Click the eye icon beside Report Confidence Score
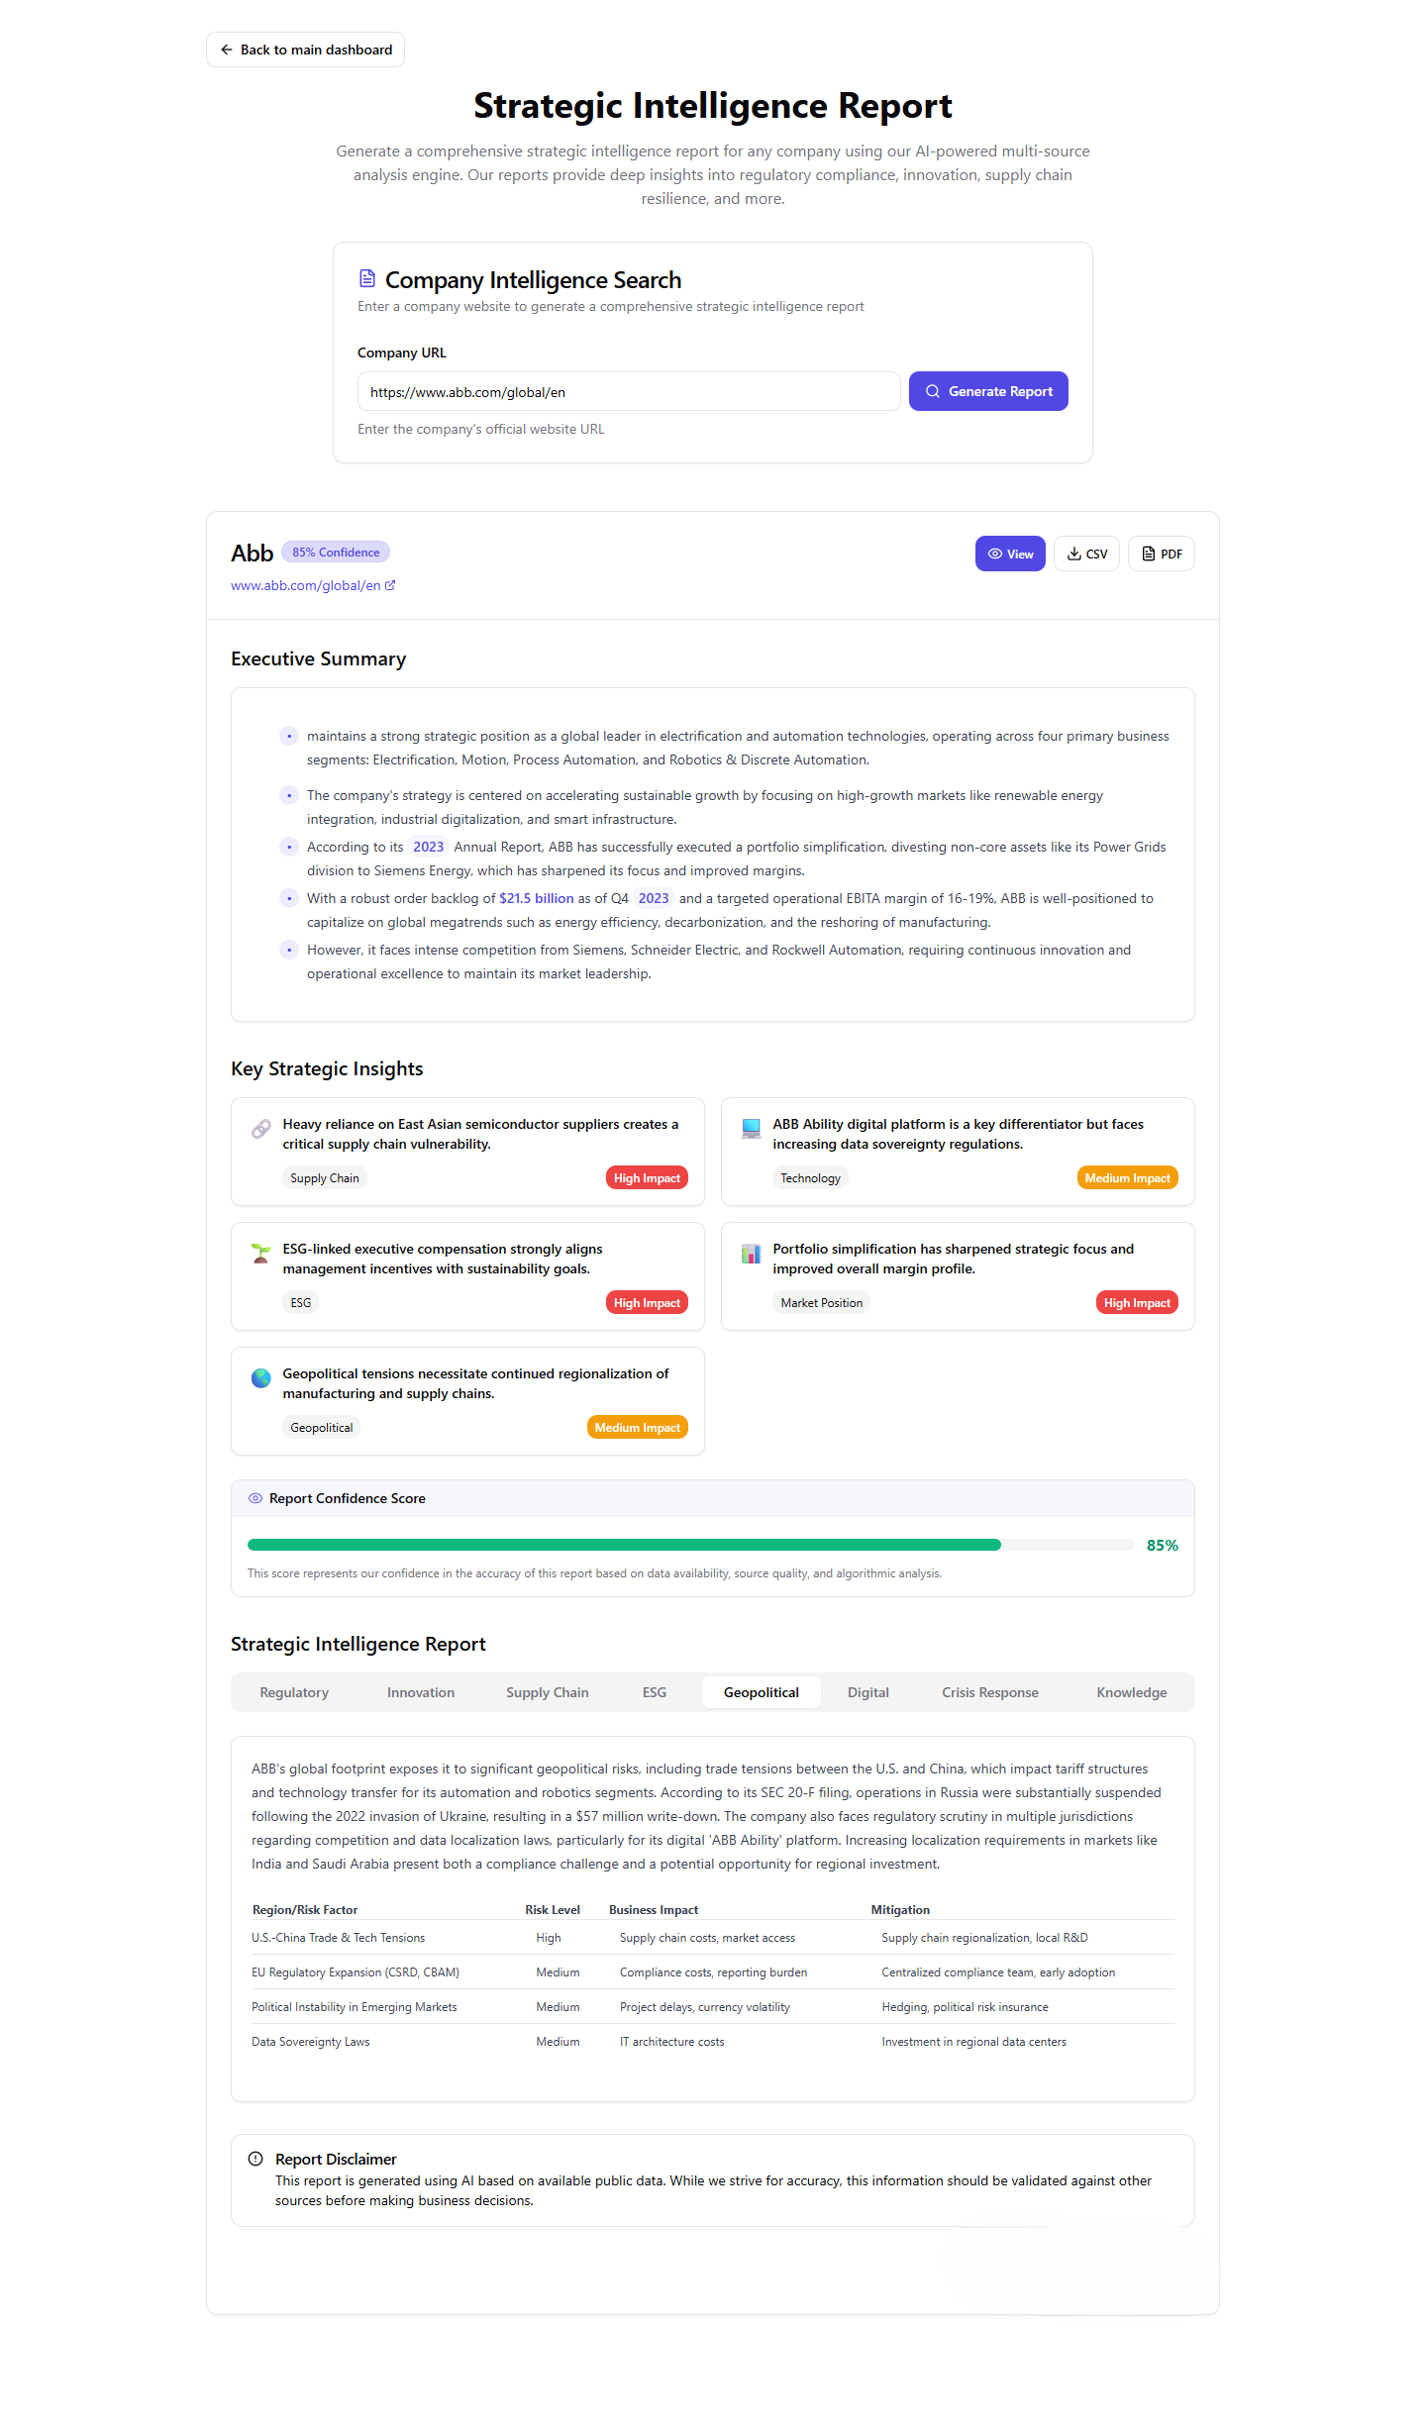The image size is (1426, 2426). point(255,1498)
